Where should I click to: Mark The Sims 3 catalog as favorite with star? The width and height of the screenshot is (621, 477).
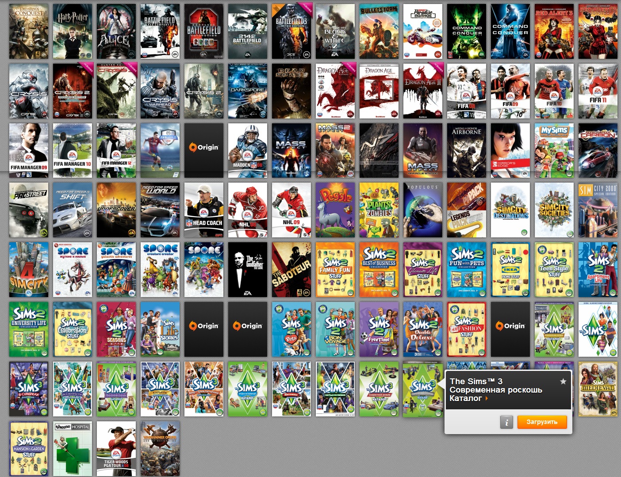563,381
